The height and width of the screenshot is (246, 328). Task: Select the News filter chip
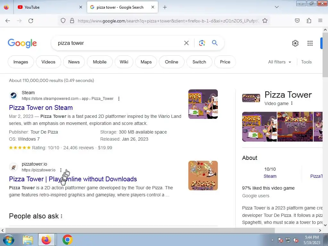pyautogui.click(x=74, y=62)
